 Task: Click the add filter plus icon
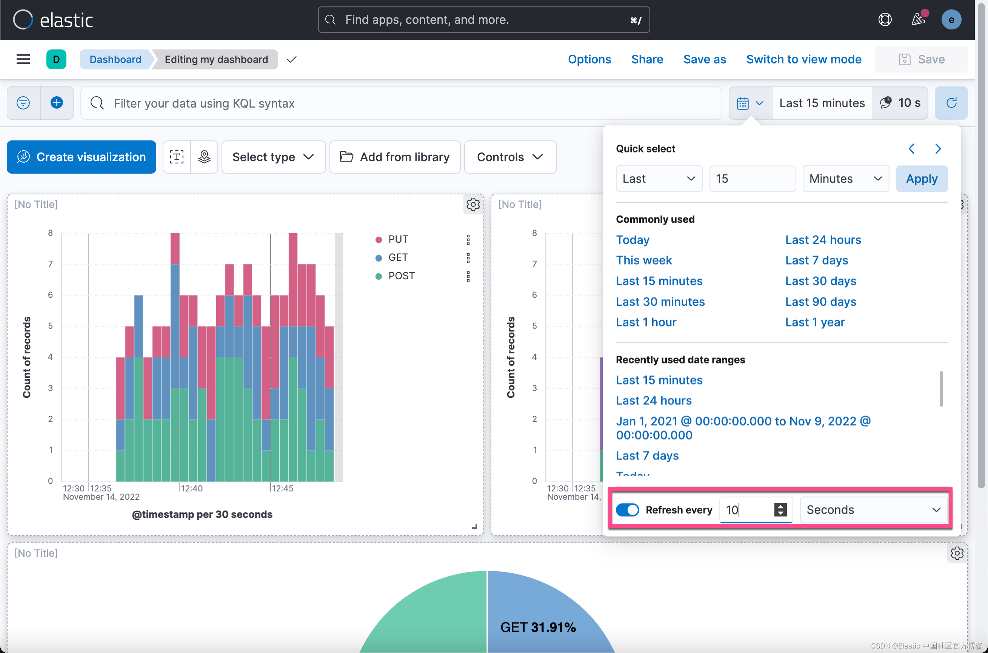coord(57,103)
